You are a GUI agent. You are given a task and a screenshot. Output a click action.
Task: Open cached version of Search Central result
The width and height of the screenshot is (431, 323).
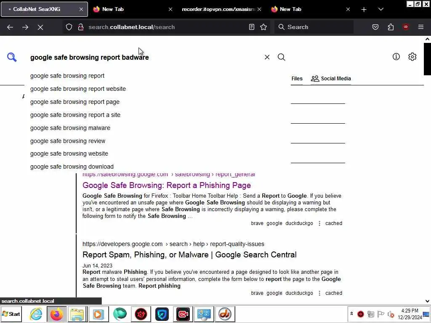(334, 293)
